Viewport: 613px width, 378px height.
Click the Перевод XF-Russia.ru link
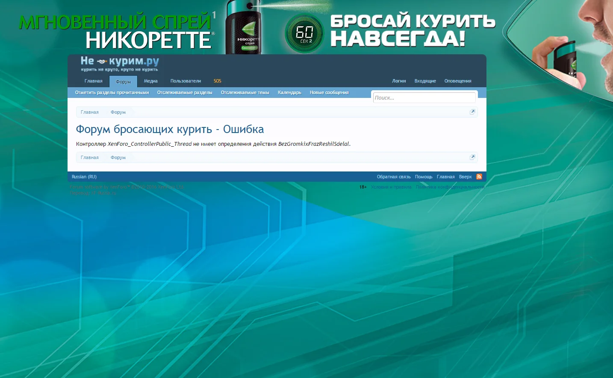pyautogui.click(x=93, y=193)
